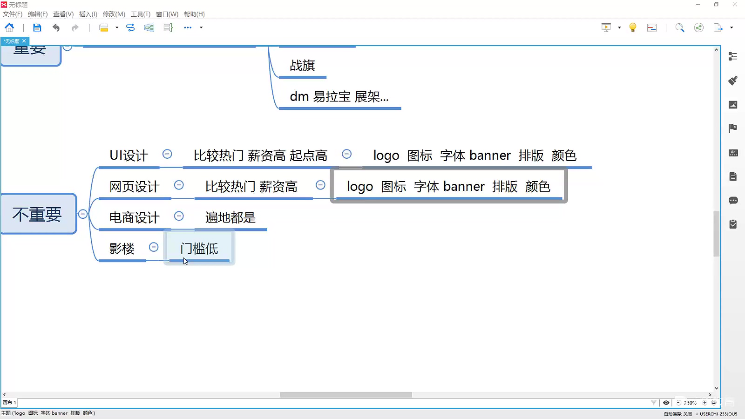The height and width of the screenshot is (419, 745).
Task: Open the Themes panel
Action: pos(733,153)
